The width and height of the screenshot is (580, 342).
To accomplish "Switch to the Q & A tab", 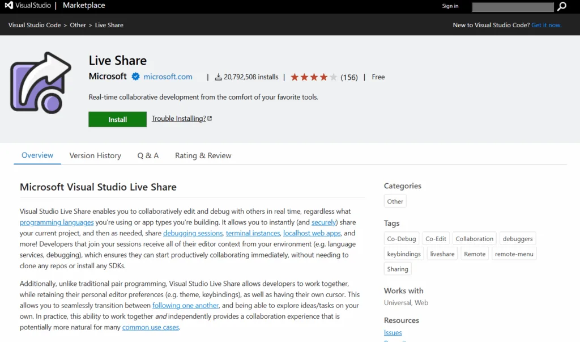I will (x=148, y=155).
